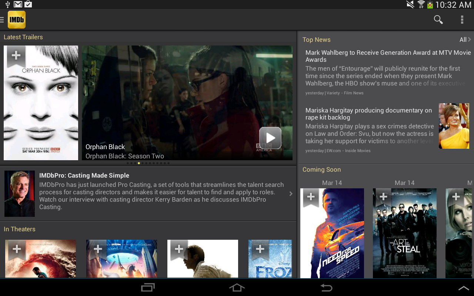Viewport: 474px width, 296px height.
Task: Tap the "Orphan Black: Season Two" caption
Action: [x=125, y=156]
